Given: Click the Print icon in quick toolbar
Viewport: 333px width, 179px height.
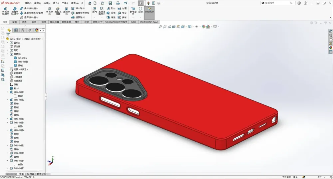Looking at the screenshot, I should pos(118,3).
